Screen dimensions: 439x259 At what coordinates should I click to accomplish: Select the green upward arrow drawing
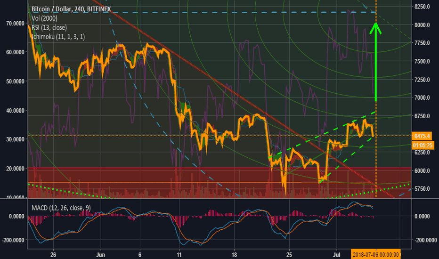[x=376, y=62]
